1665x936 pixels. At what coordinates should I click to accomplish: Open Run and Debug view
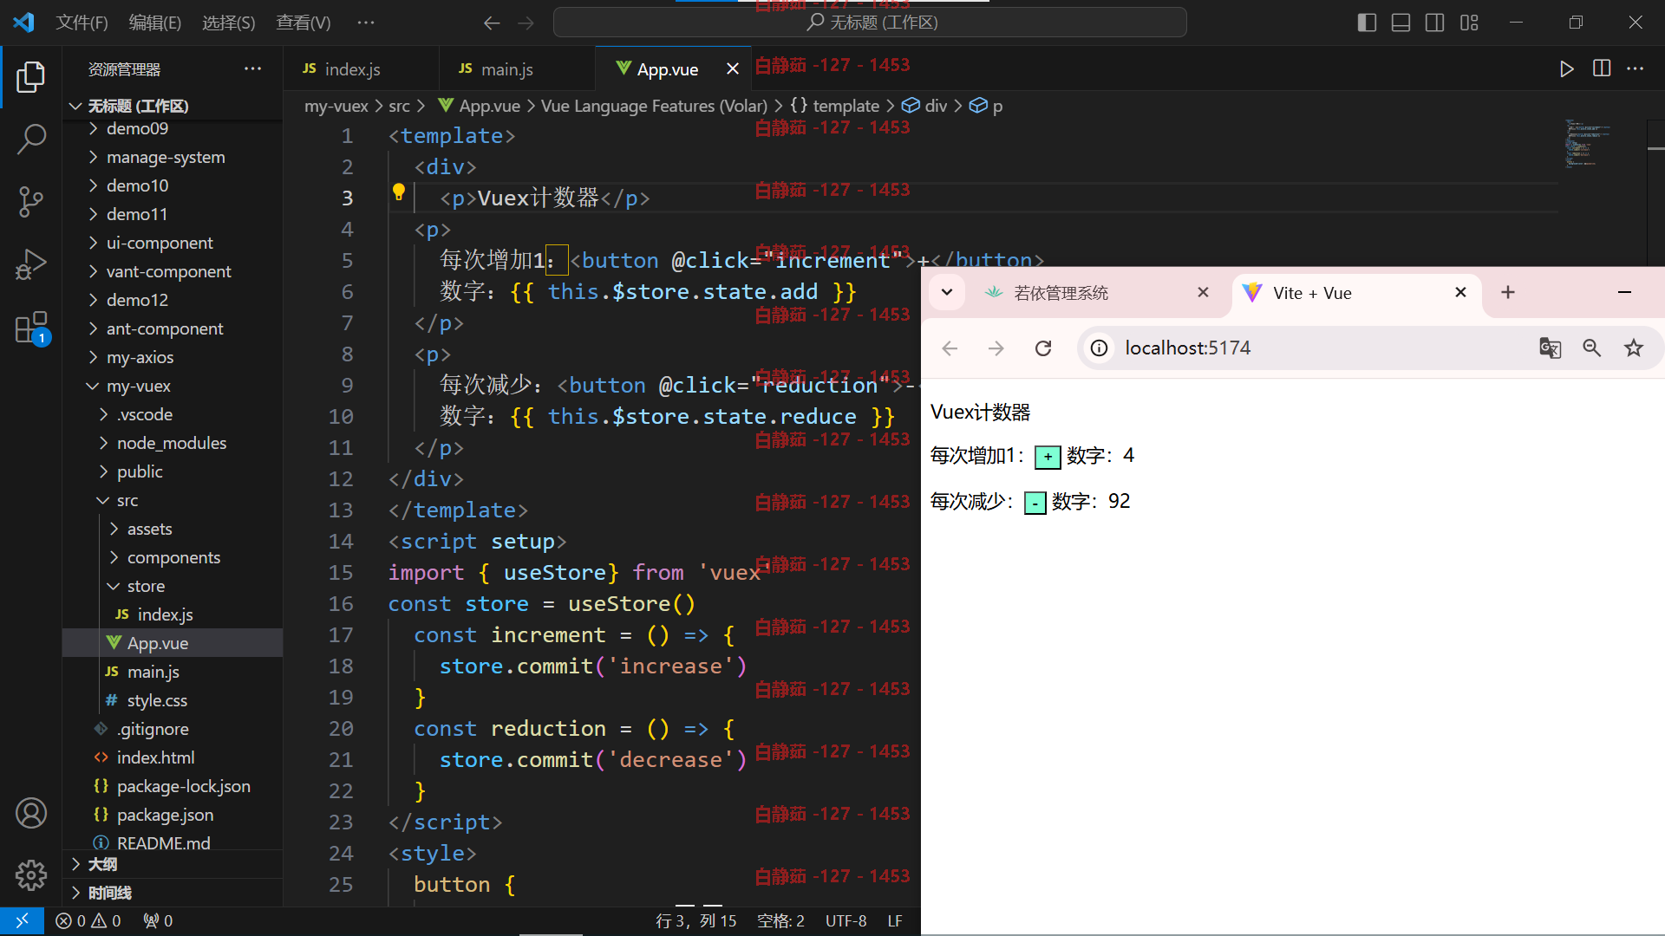pos(31,264)
